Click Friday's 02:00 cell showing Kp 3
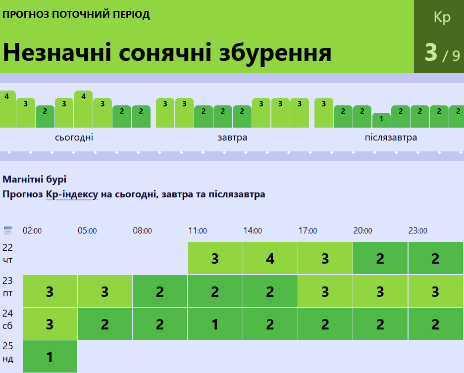Screen dimensions: 464x373 point(50,291)
